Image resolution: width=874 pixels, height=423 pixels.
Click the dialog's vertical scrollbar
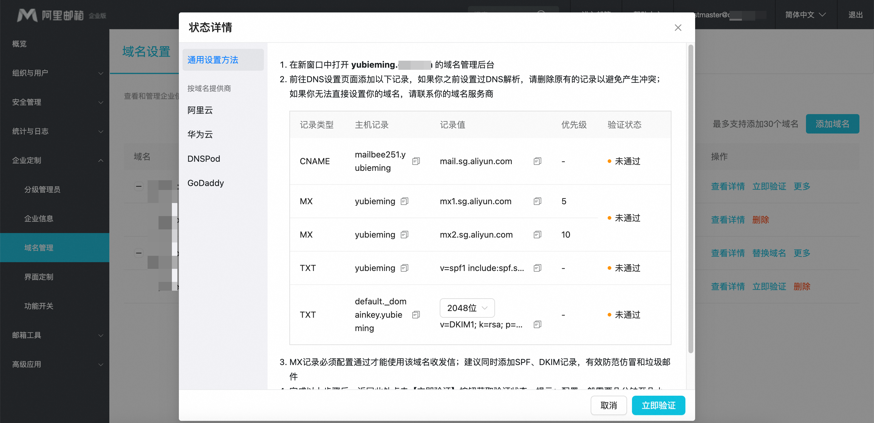click(x=691, y=199)
